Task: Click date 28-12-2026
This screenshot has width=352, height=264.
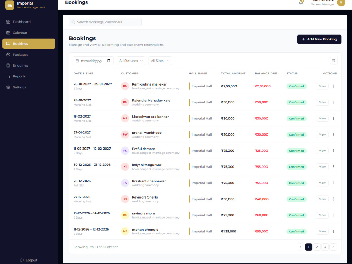Action: 82,181
